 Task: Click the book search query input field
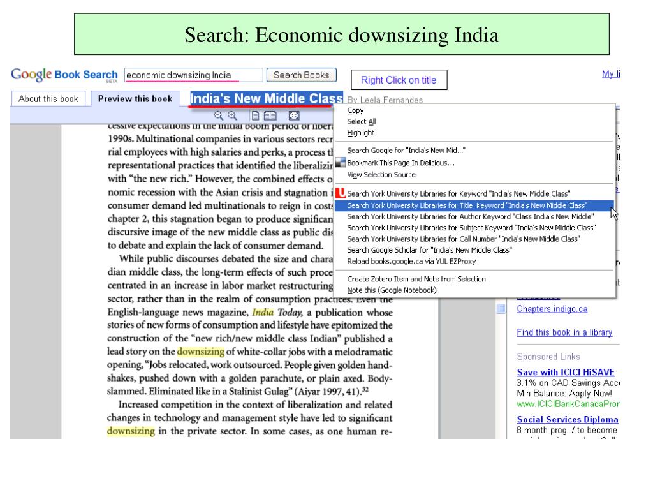coord(194,75)
